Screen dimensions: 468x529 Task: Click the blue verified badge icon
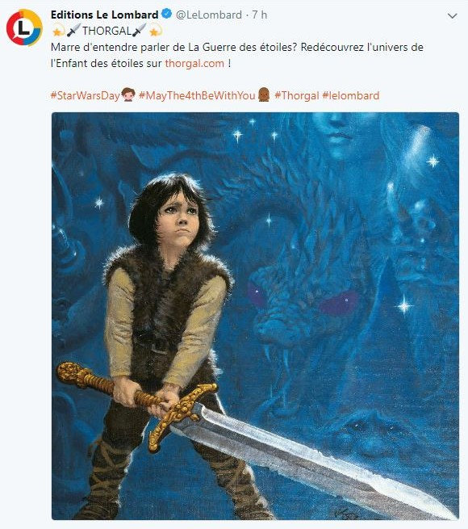coord(167,15)
